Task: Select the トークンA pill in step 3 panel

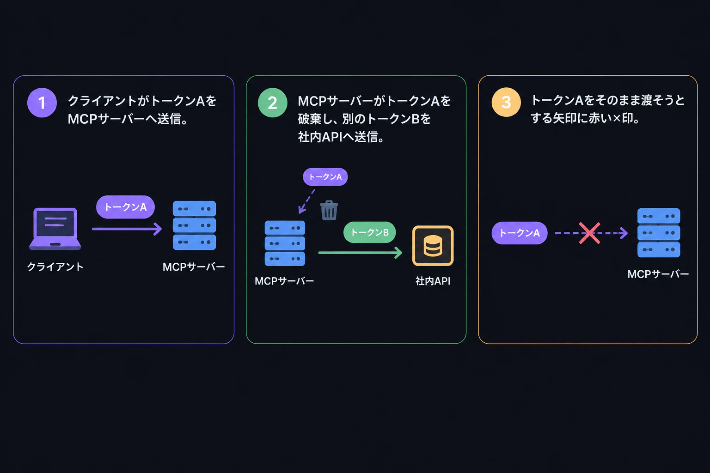Action: pyautogui.click(x=520, y=233)
